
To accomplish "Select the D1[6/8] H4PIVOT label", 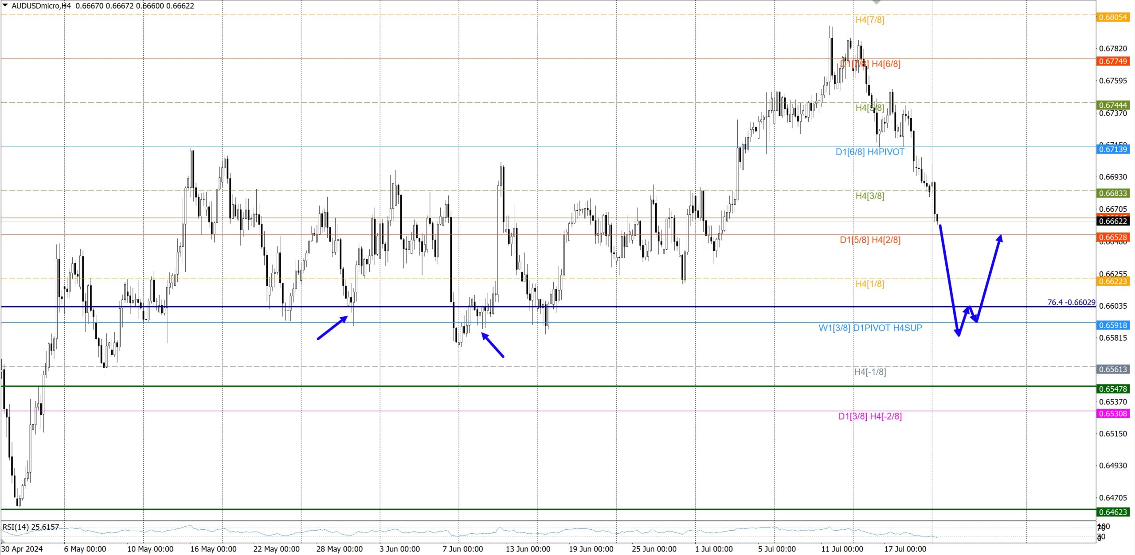I will coord(869,152).
